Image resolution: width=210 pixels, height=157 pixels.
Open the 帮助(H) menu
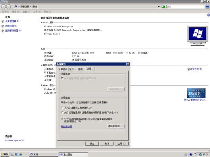pos(48,11)
